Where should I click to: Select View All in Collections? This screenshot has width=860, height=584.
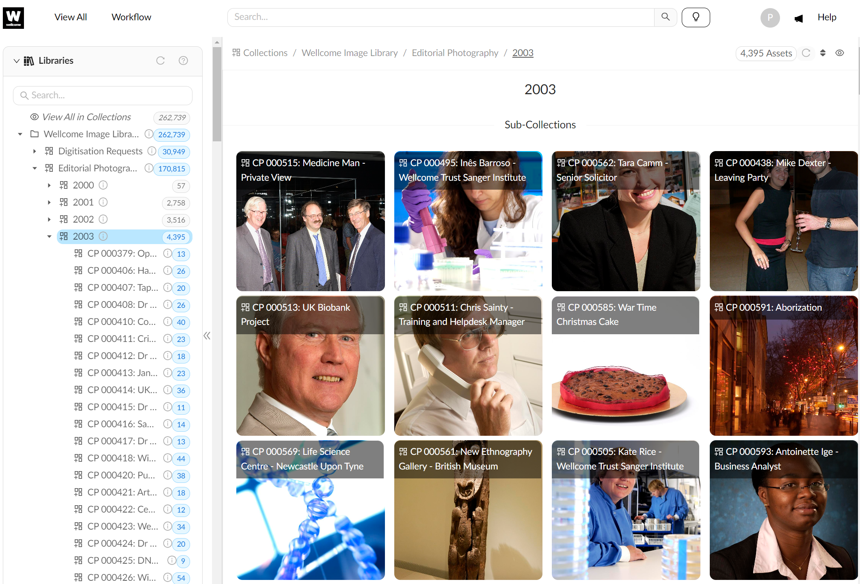(x=86, y=117)
